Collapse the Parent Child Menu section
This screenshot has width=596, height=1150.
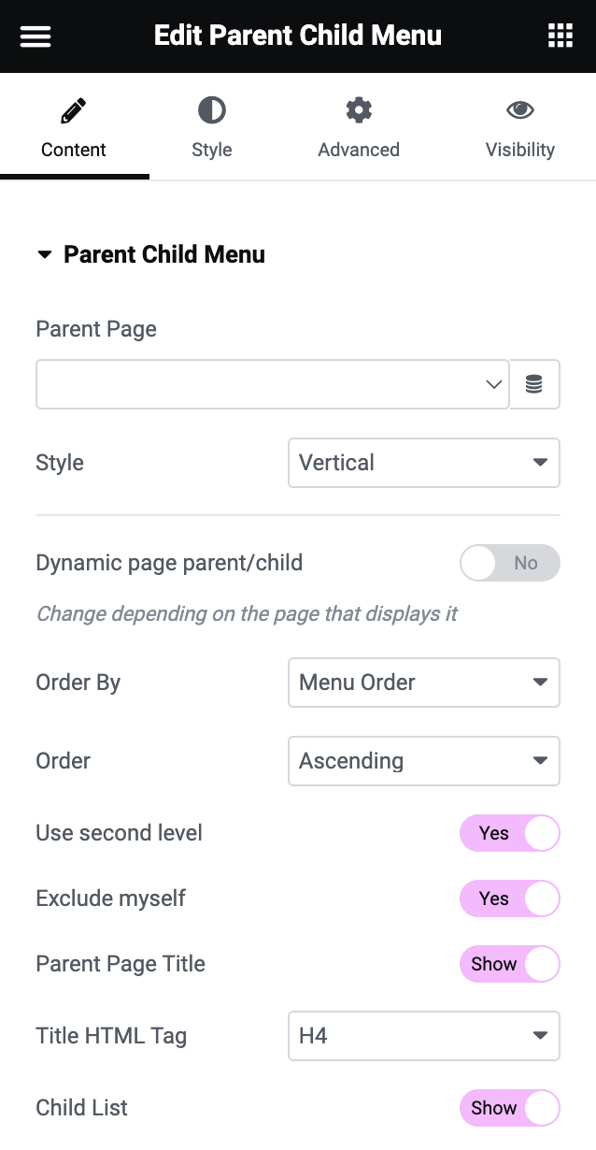coord(44,254)
